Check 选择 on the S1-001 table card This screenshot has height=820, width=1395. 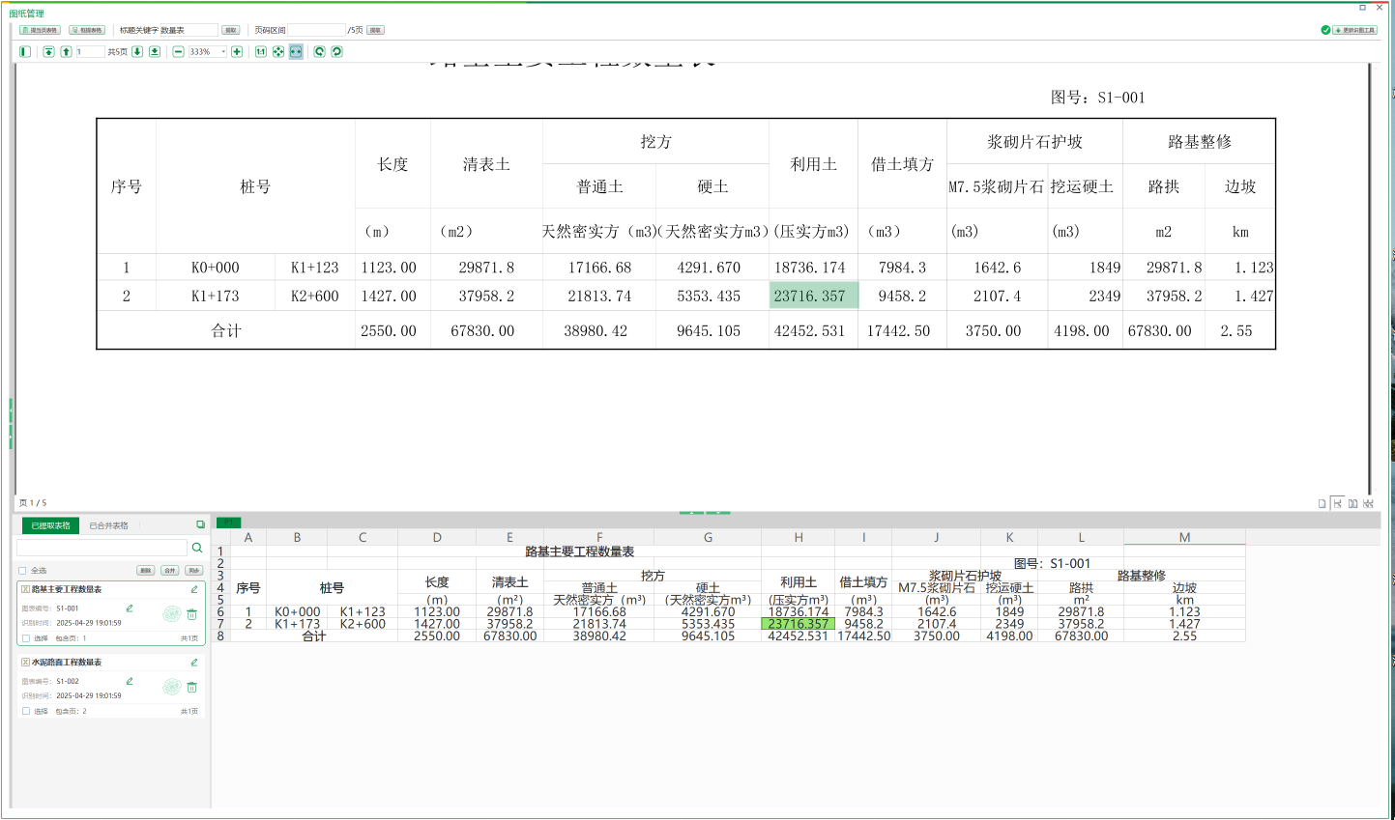26,637
